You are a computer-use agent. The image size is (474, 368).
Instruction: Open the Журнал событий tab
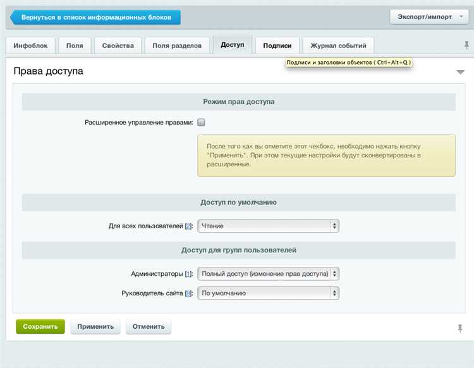coord(338,46)
